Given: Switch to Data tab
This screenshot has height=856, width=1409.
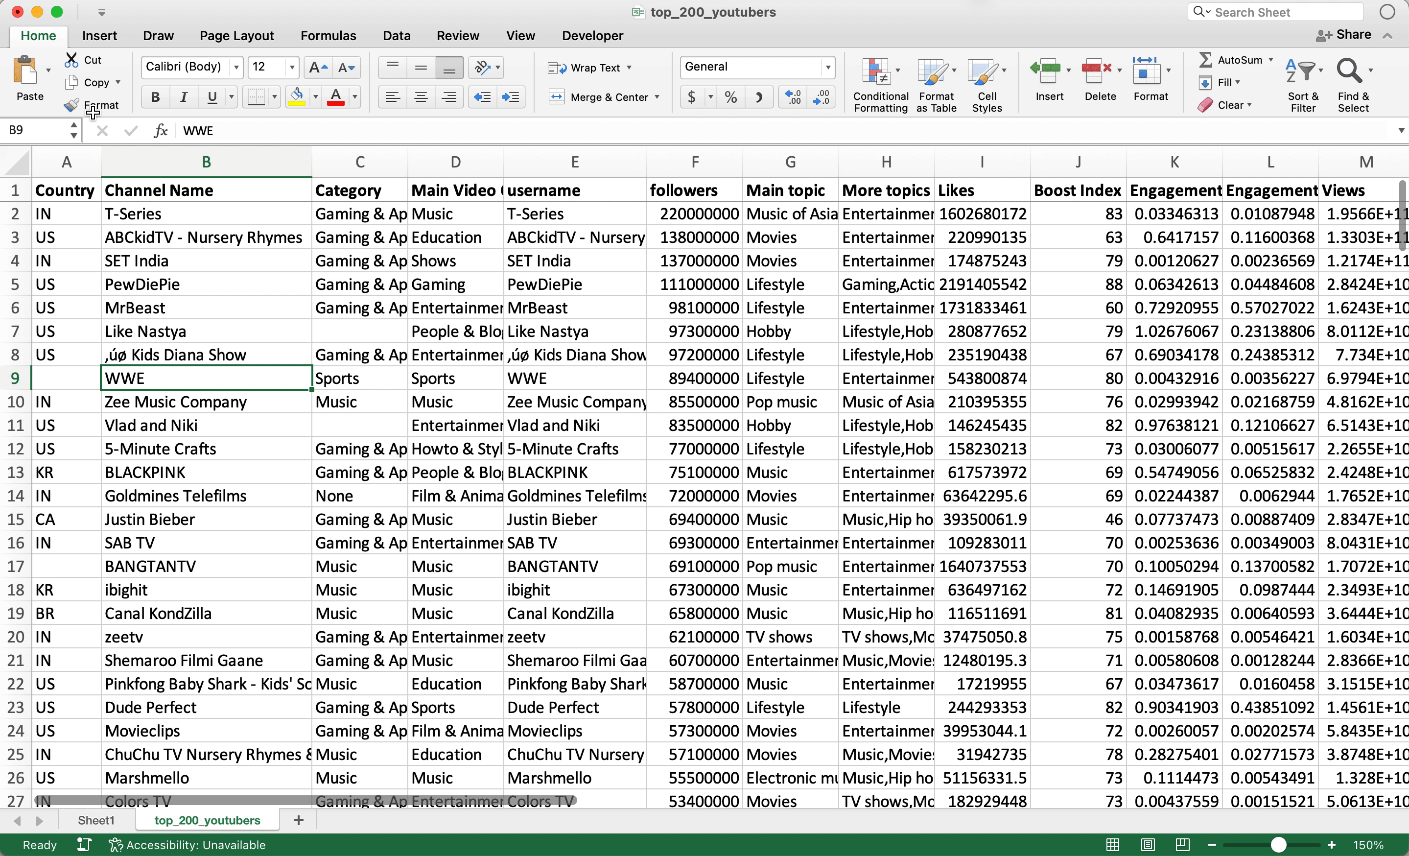Looking at the screenshot, I should (x=396, y=35).
